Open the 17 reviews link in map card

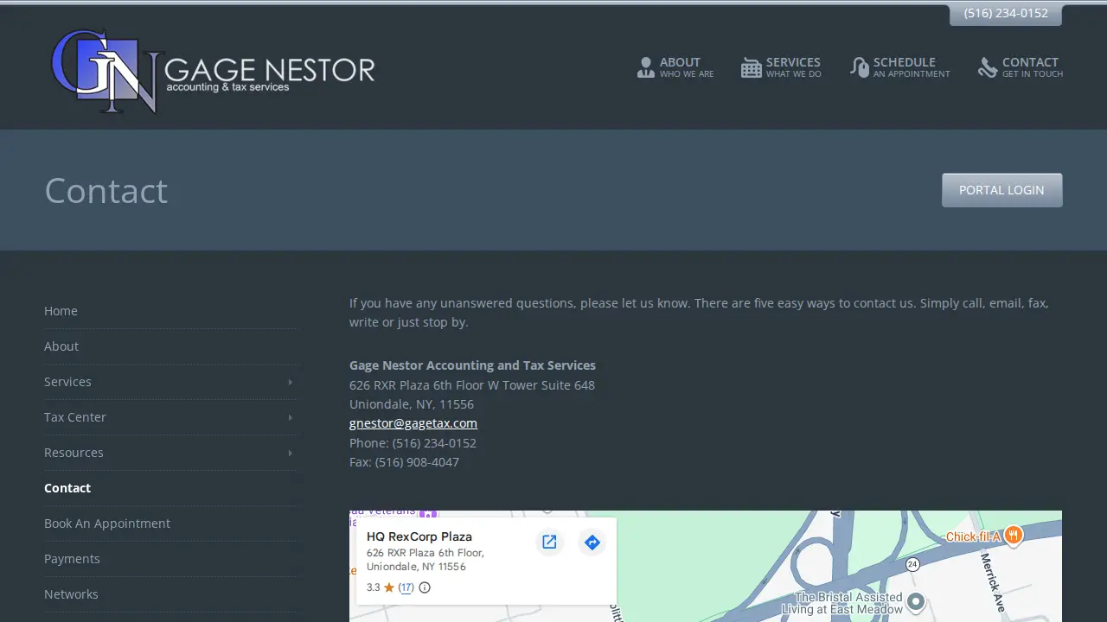(406, 587)
